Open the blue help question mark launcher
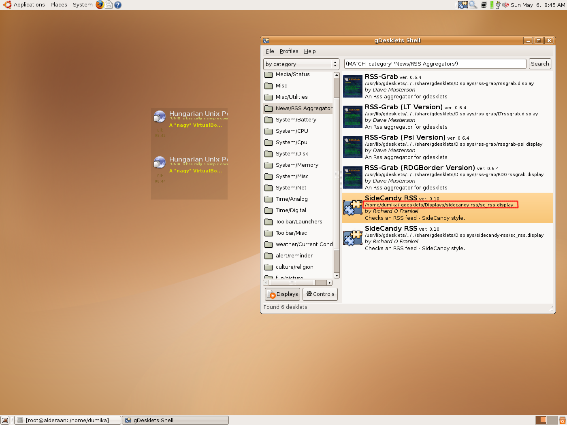 [118, 5]
